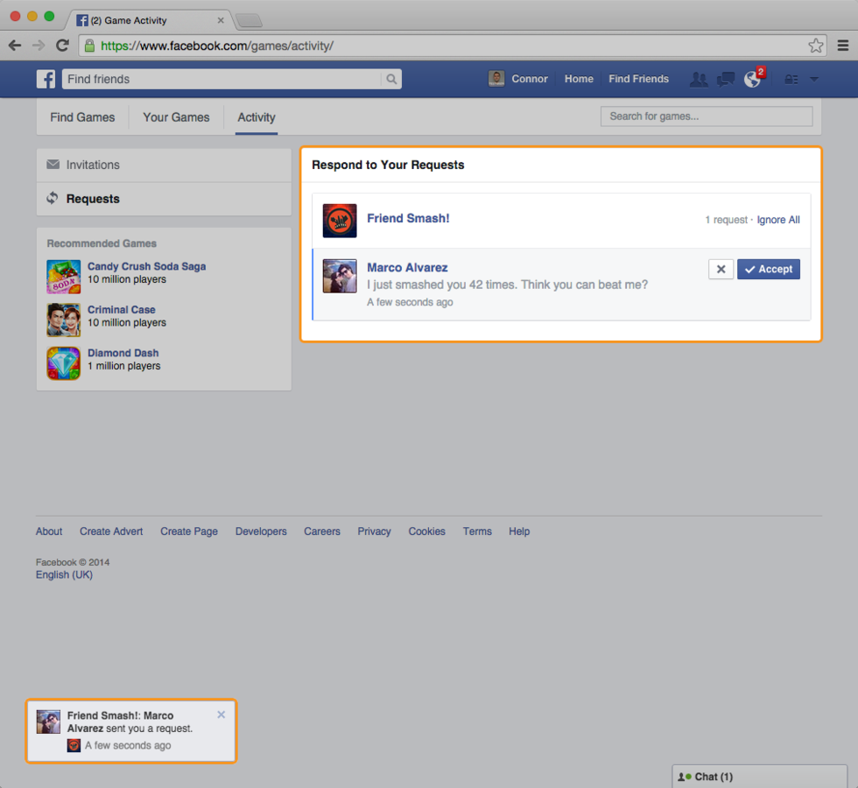Open the Chat (1) bar

coord(759,777)
